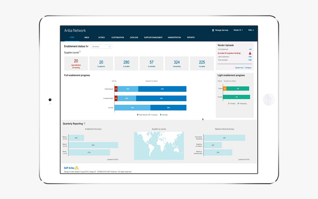Click the Configure link in Vendor Uploads
The height and width of the screenshot is (199, 318).
[248, 68]
